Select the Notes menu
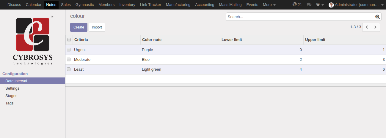 click(51, 5)
